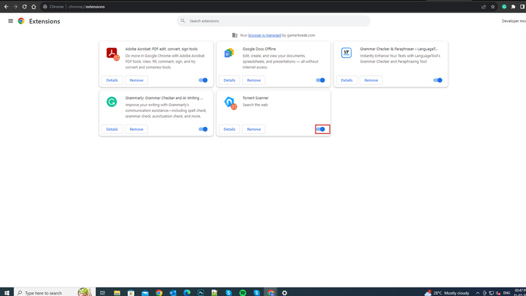The image size is (526, 296).
Task: Disable the Adobe Acrobat extension toggle
Action: tap(203, 80)
